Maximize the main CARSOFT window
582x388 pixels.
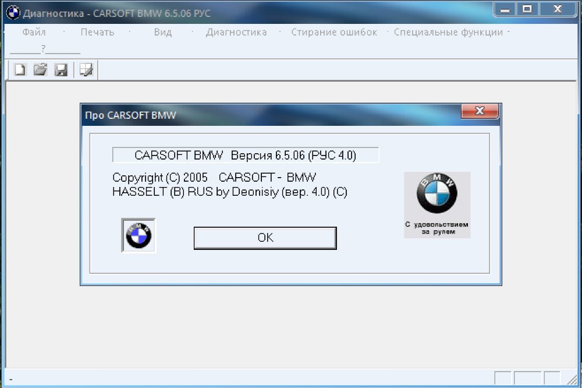527,9
